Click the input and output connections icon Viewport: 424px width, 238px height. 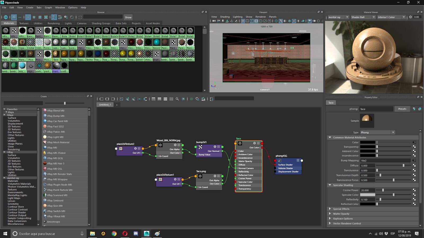tap(107, 99)
